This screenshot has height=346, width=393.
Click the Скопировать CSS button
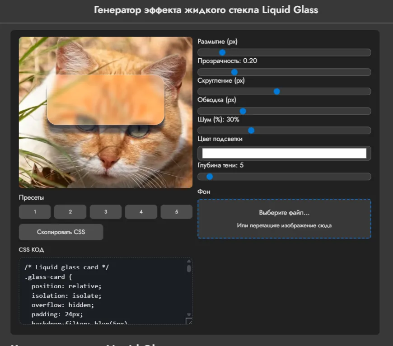tap(61, 232)
